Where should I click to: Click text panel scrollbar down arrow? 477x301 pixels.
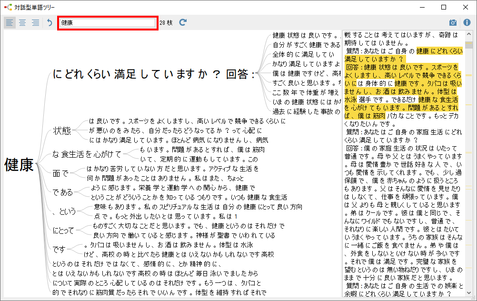tap(469, 293)
